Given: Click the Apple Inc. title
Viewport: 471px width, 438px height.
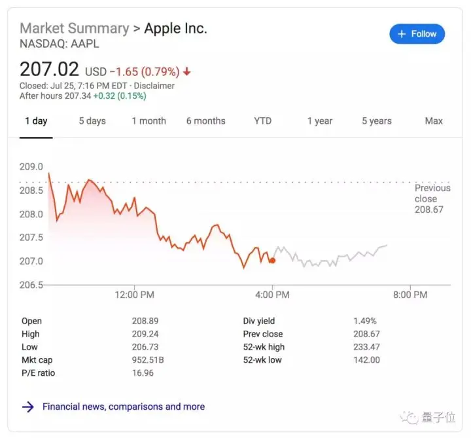Looking at the screenshot, I should tap(175, 29).
